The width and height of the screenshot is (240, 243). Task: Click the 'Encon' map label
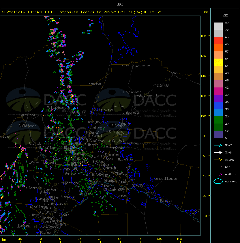tap(173, 73)
